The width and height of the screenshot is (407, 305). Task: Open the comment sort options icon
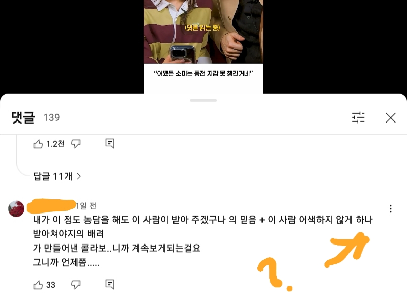[358, 117]
